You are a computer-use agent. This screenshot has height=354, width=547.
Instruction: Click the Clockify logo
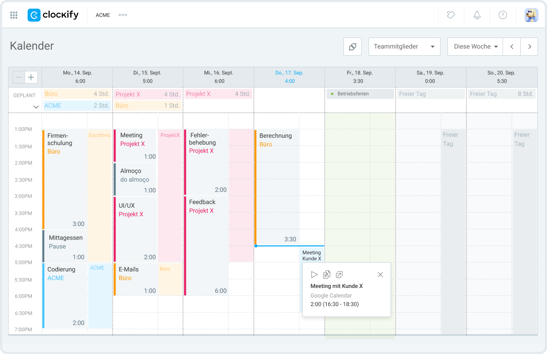[x=53, y=15]
